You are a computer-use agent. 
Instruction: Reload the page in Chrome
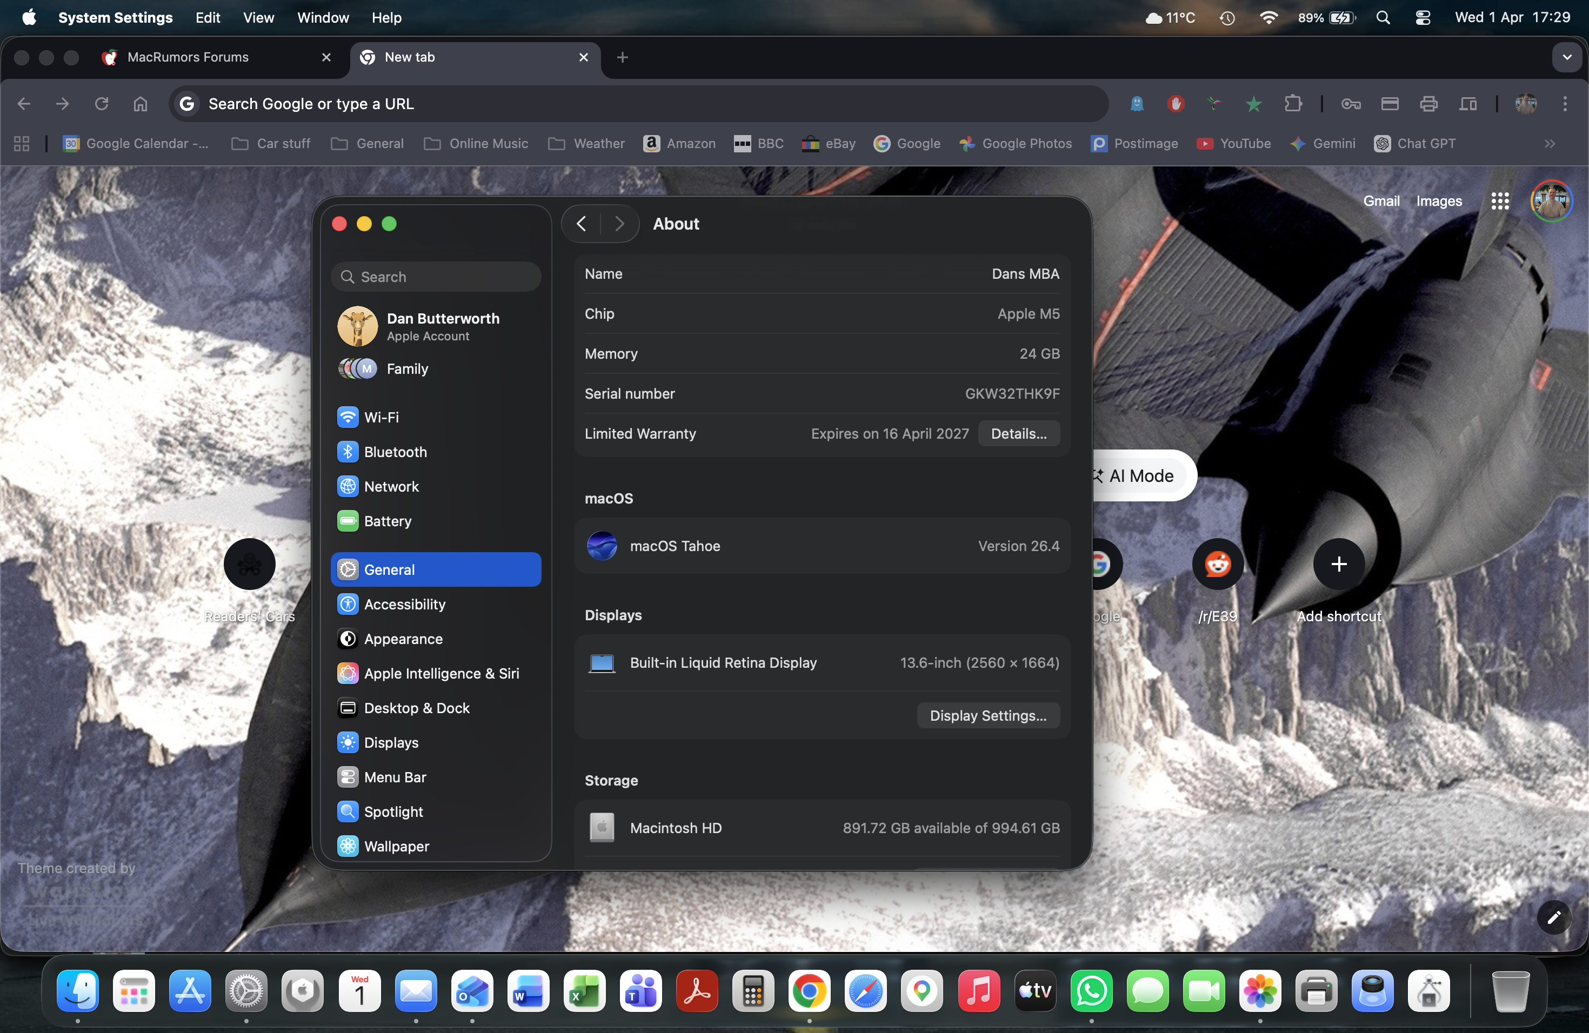click(x=102, y=103)
